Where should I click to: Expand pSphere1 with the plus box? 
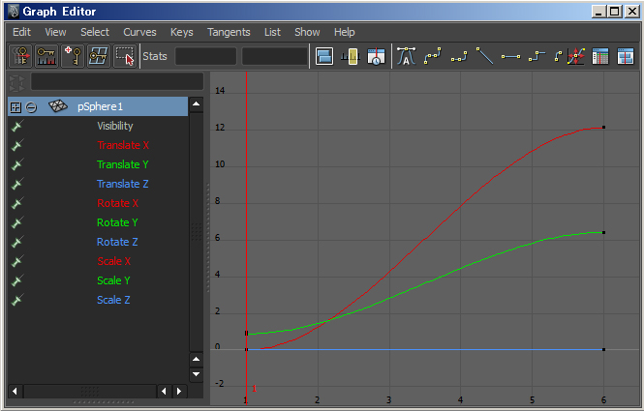tap(15, 107)
